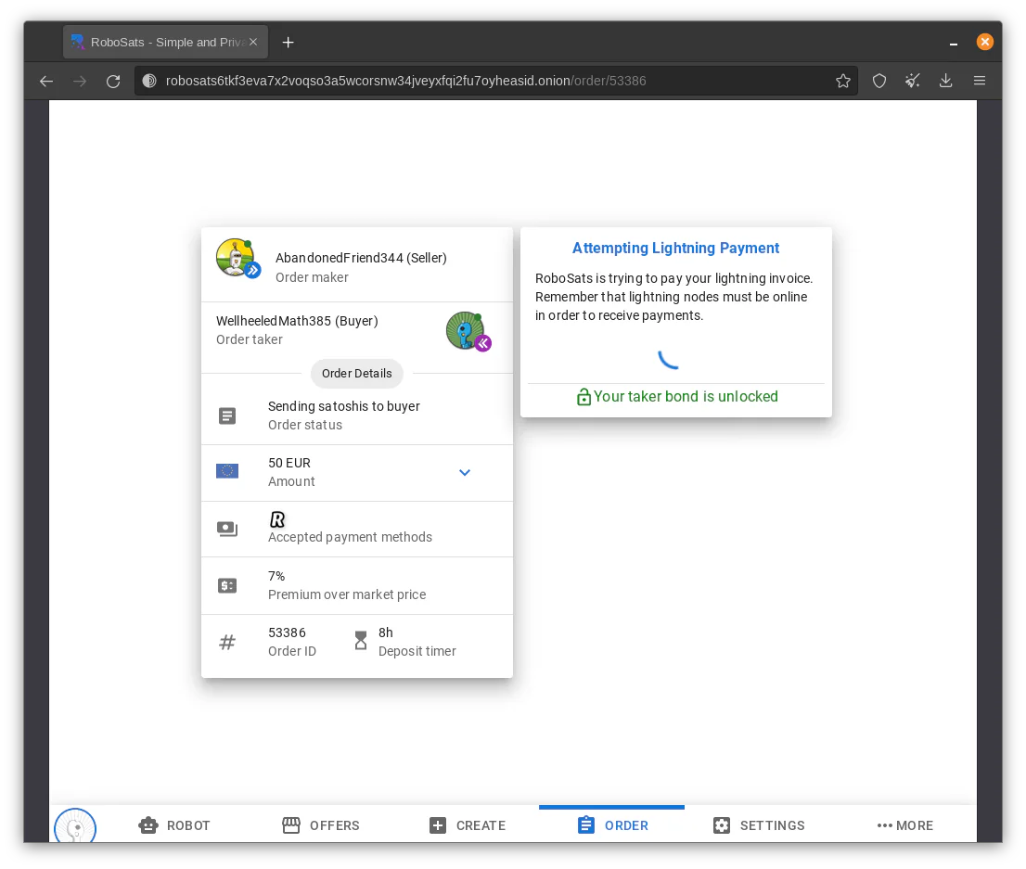Viewport: 1026px width, 869px height.
Task: Open the MORE menu
Action: [x=905, y=825]
